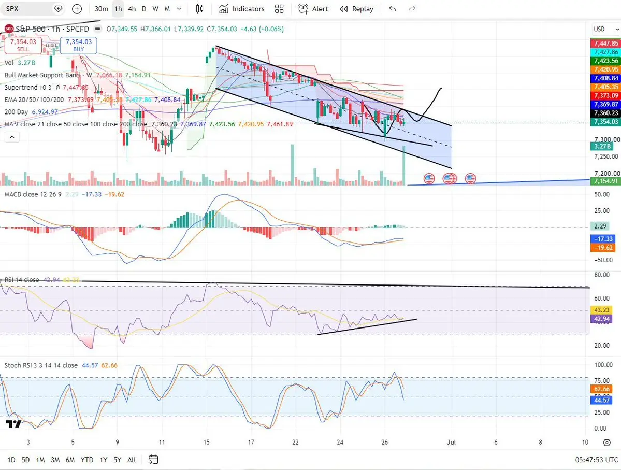621x470 pixels.
Task: Select the YTD date range
Action: pos(86,460)
